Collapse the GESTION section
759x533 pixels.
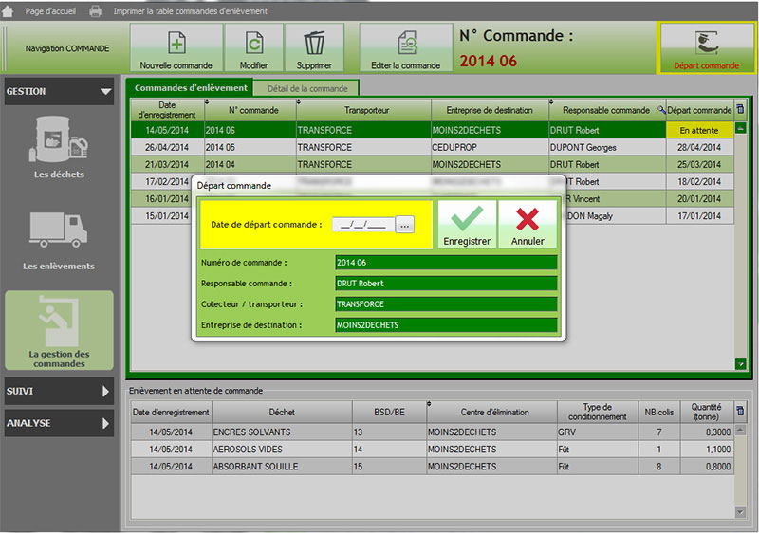pyautogui.click(x=59, y=91)
